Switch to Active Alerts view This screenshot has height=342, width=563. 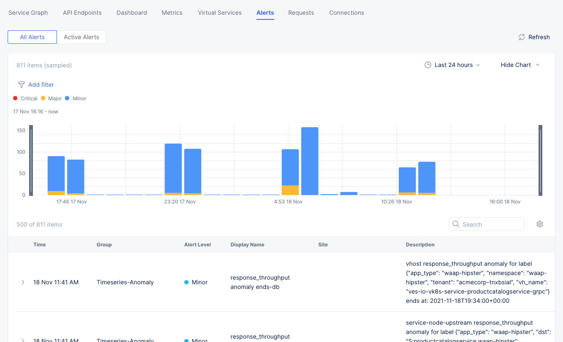[x=81, y=37]
